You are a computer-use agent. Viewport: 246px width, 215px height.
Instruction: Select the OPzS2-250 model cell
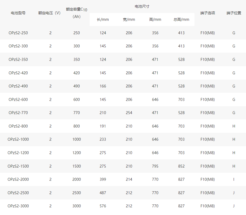18,33
